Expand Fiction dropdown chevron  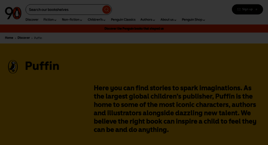(x=56, y=20)
